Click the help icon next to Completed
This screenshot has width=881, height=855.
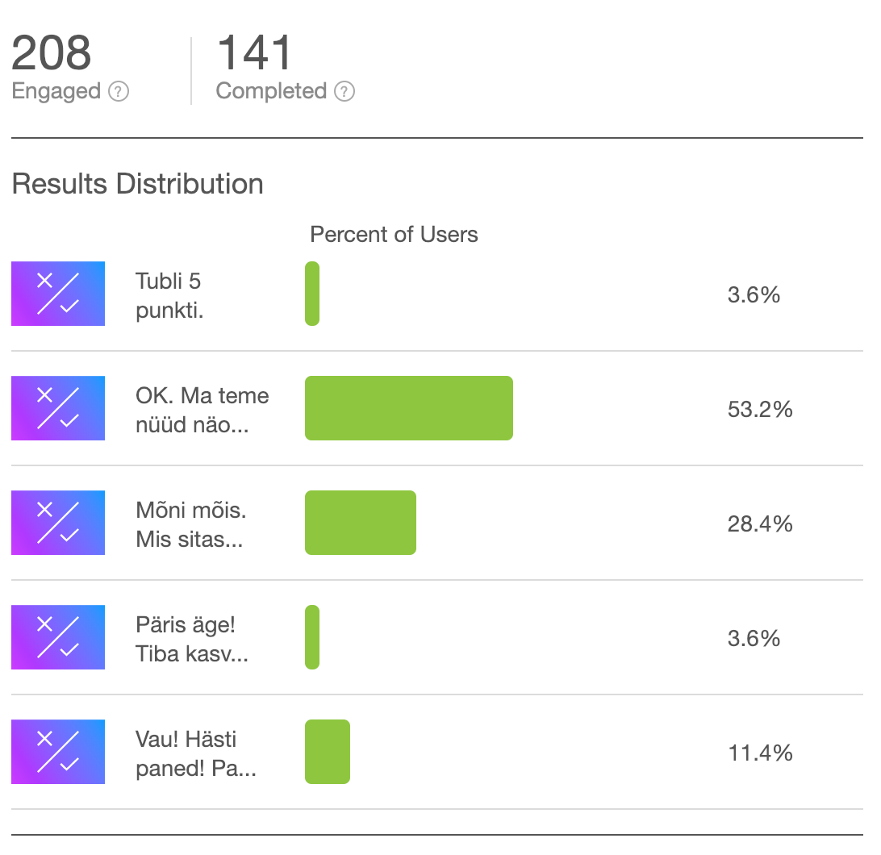[x=344, y=92]
